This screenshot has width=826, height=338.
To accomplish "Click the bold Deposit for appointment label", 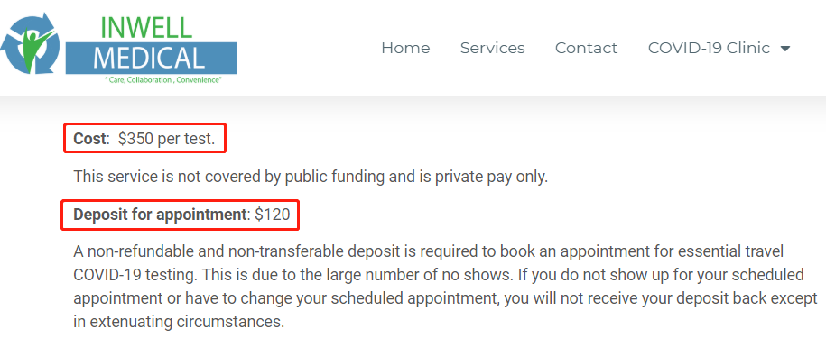I will click(x=160, y=215).
